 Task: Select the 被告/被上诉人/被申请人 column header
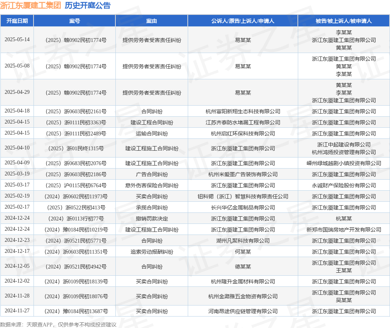(x=344, y=21)
